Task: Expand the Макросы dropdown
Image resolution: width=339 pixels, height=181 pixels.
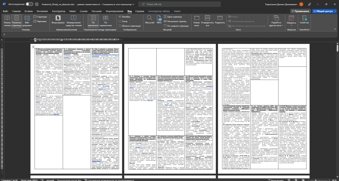Action: tap(291, 24)
